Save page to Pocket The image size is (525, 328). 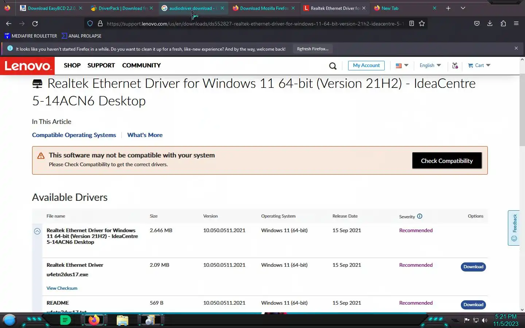pos(477,24)
